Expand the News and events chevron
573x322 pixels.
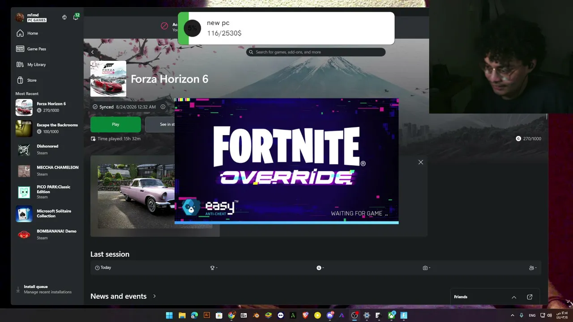click(x=154, y=296)
